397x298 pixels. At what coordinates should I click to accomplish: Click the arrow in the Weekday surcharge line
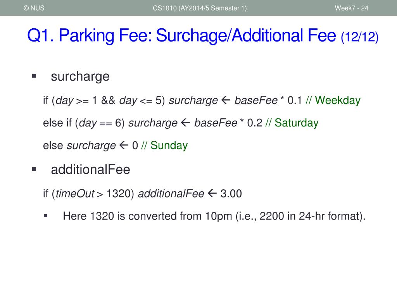226,100
